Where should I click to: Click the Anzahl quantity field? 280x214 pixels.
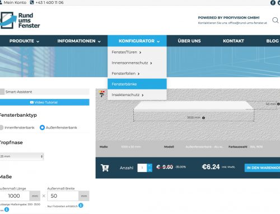(142, 168)
